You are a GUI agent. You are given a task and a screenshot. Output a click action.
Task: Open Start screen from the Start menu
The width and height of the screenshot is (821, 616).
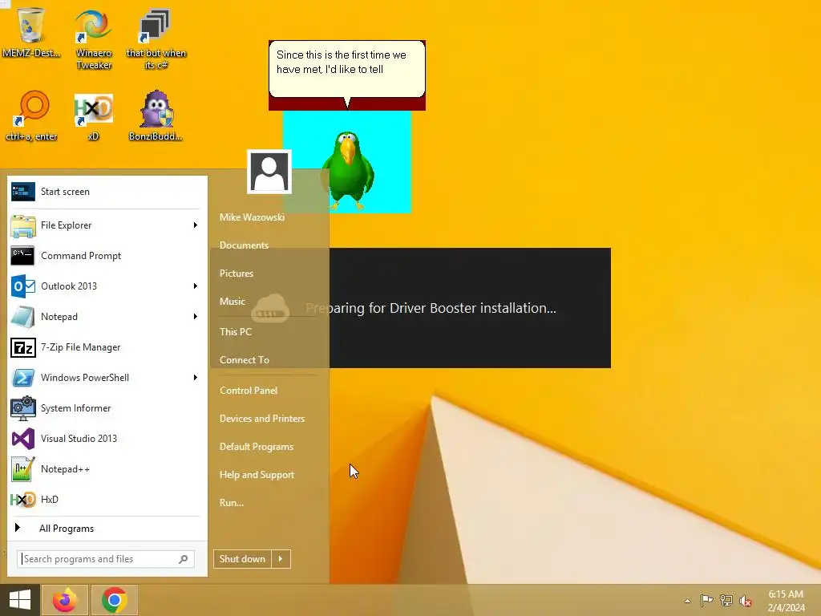coord(105,192)
